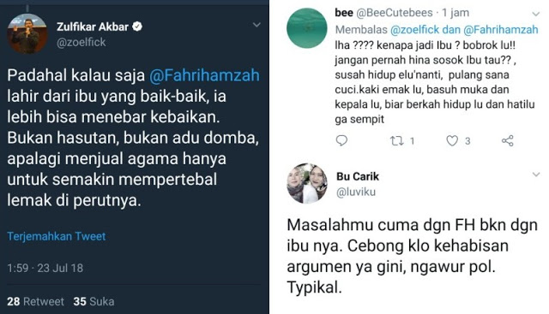Click the Bu Carik display name
The width and height of the screenshot is (549, 314).
pos(358,176)
